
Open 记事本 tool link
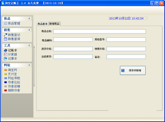(x=12, y=59)
